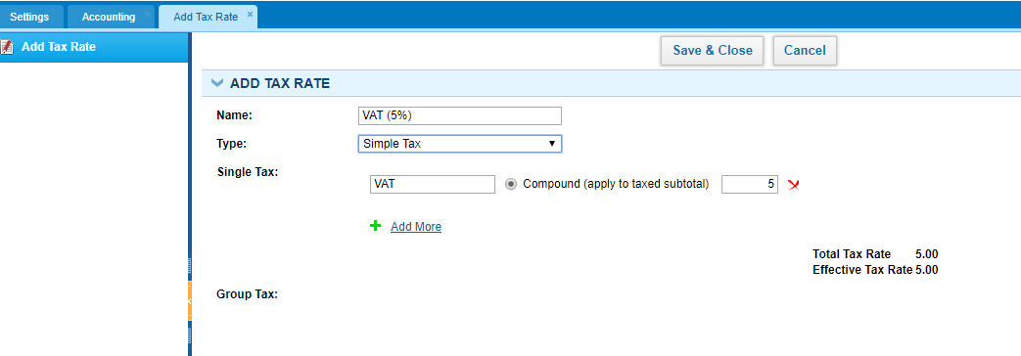Focus the Name field containing VAT (5%)
The height and width of the screenshot is (356, 1021).
click(460, 115)
